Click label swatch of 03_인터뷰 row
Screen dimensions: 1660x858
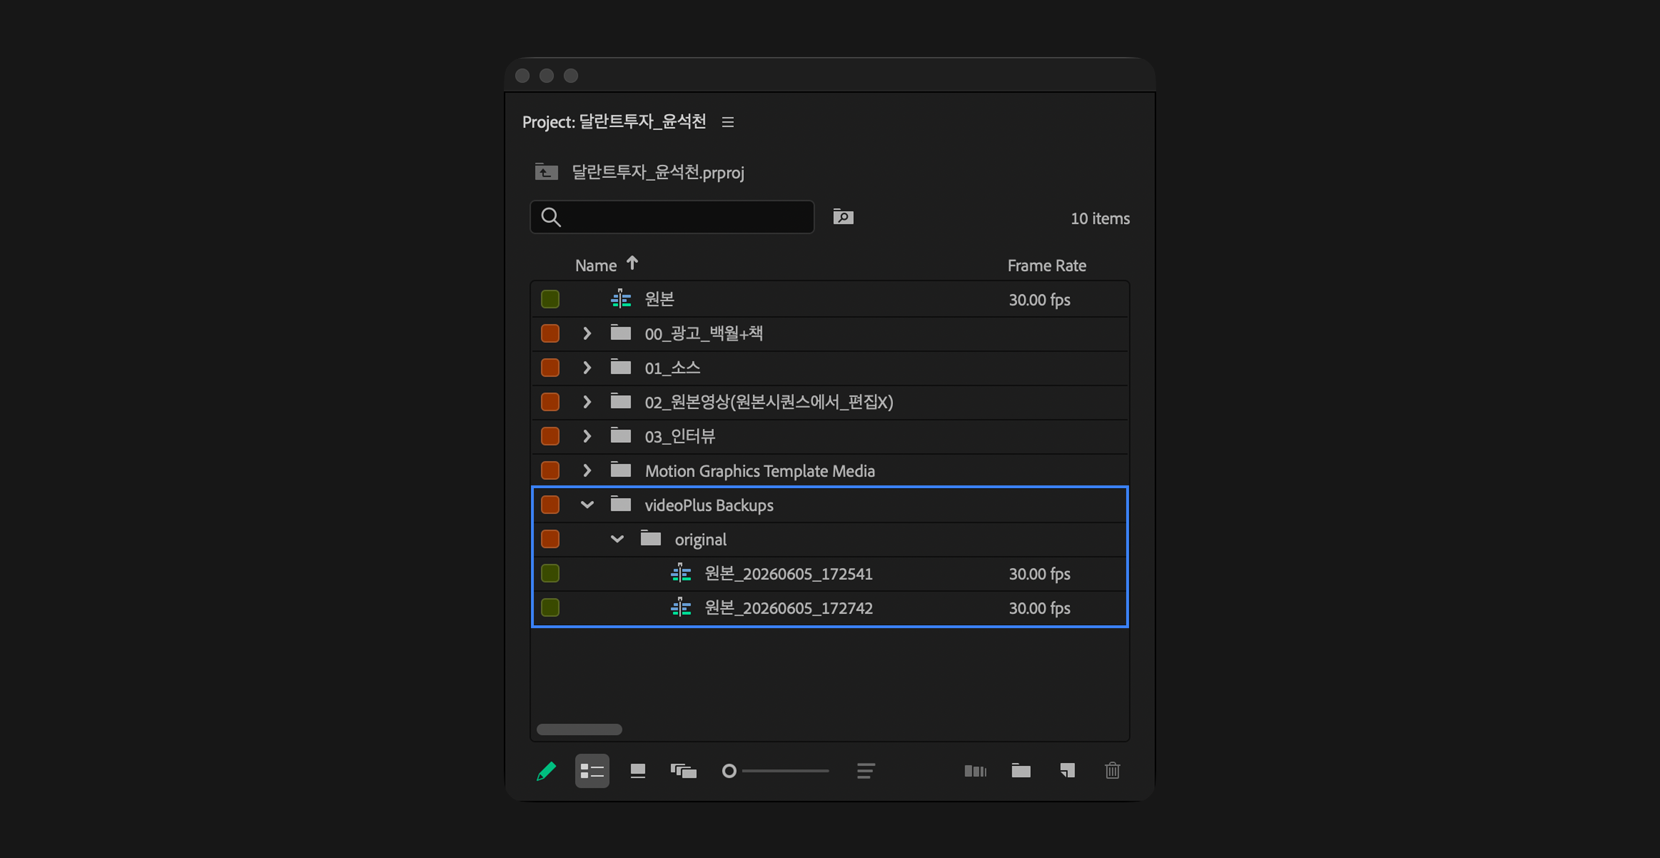click(x=550, y=436)
